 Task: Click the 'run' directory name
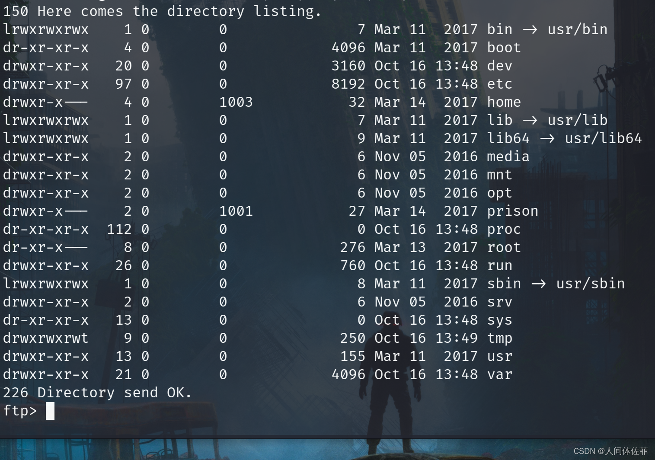pyautogui.click(x=499, y=265)
